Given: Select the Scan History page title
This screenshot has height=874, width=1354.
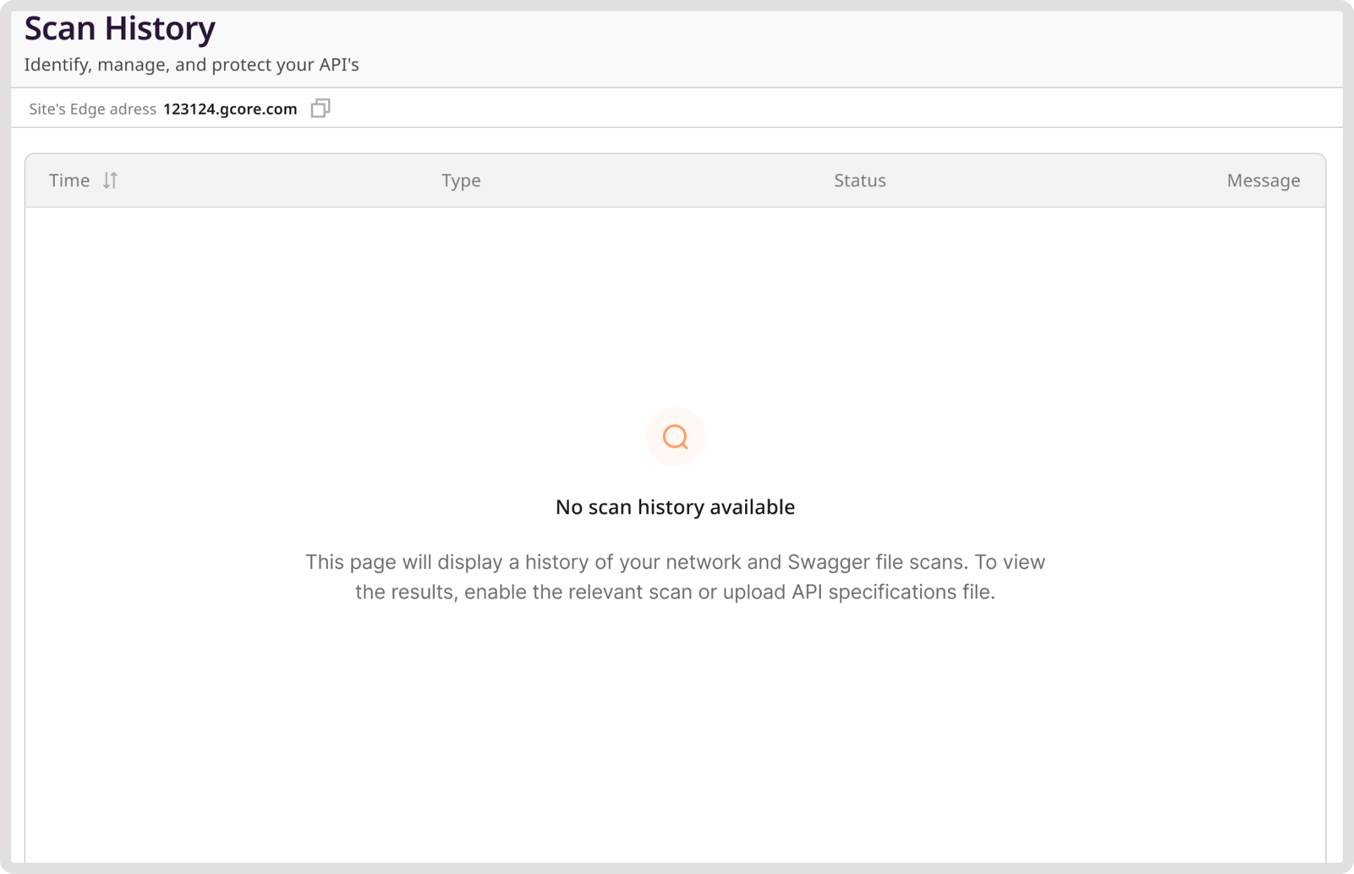Looking at the screenshot, I should pos(119,29).
